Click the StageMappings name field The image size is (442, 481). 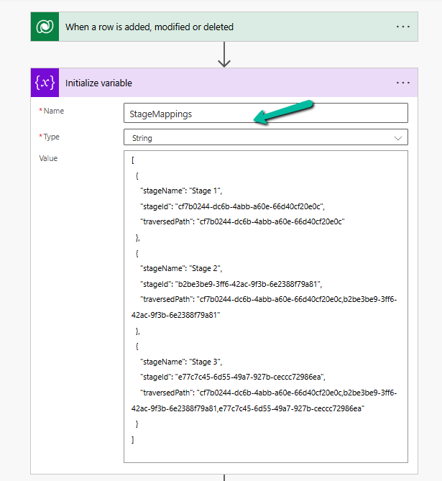pyautogui.click(x=266, y=113)
